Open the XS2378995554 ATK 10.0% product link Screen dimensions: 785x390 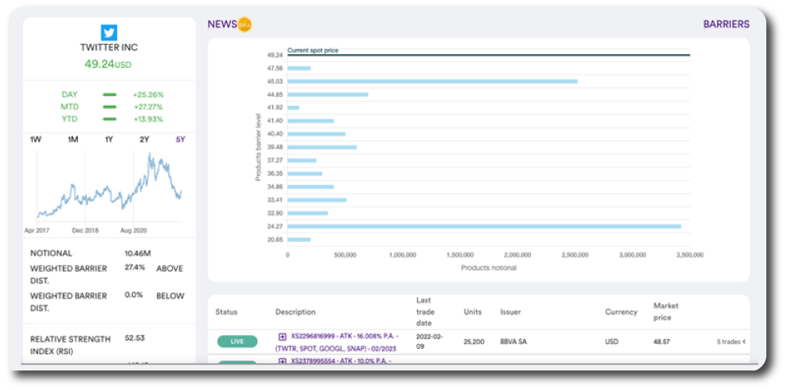(341, 361)
